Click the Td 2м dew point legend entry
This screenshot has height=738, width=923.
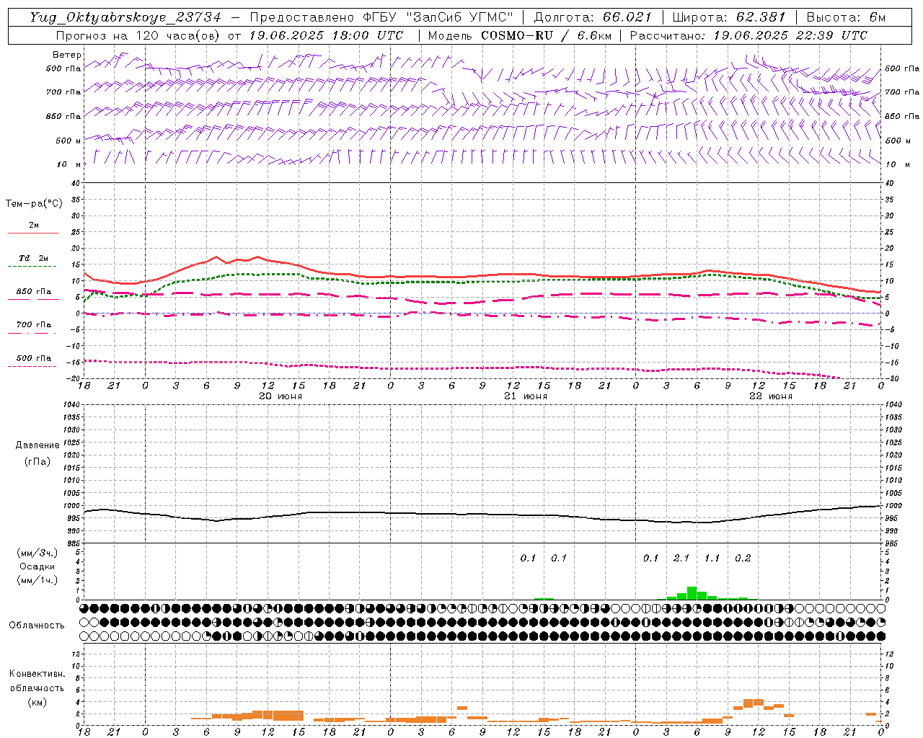tap(33, 258)
